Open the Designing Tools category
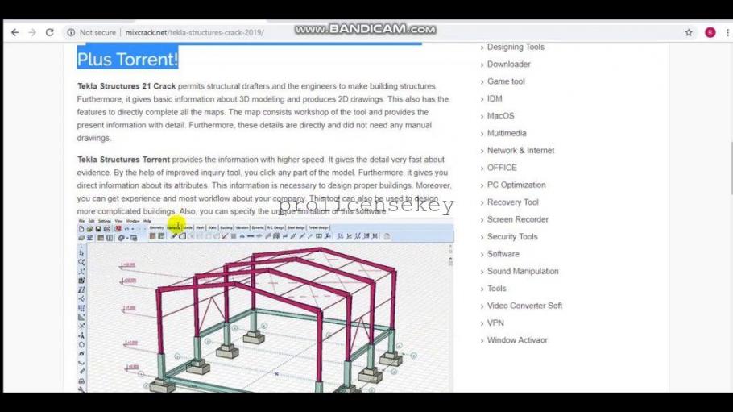 point(516,47)
